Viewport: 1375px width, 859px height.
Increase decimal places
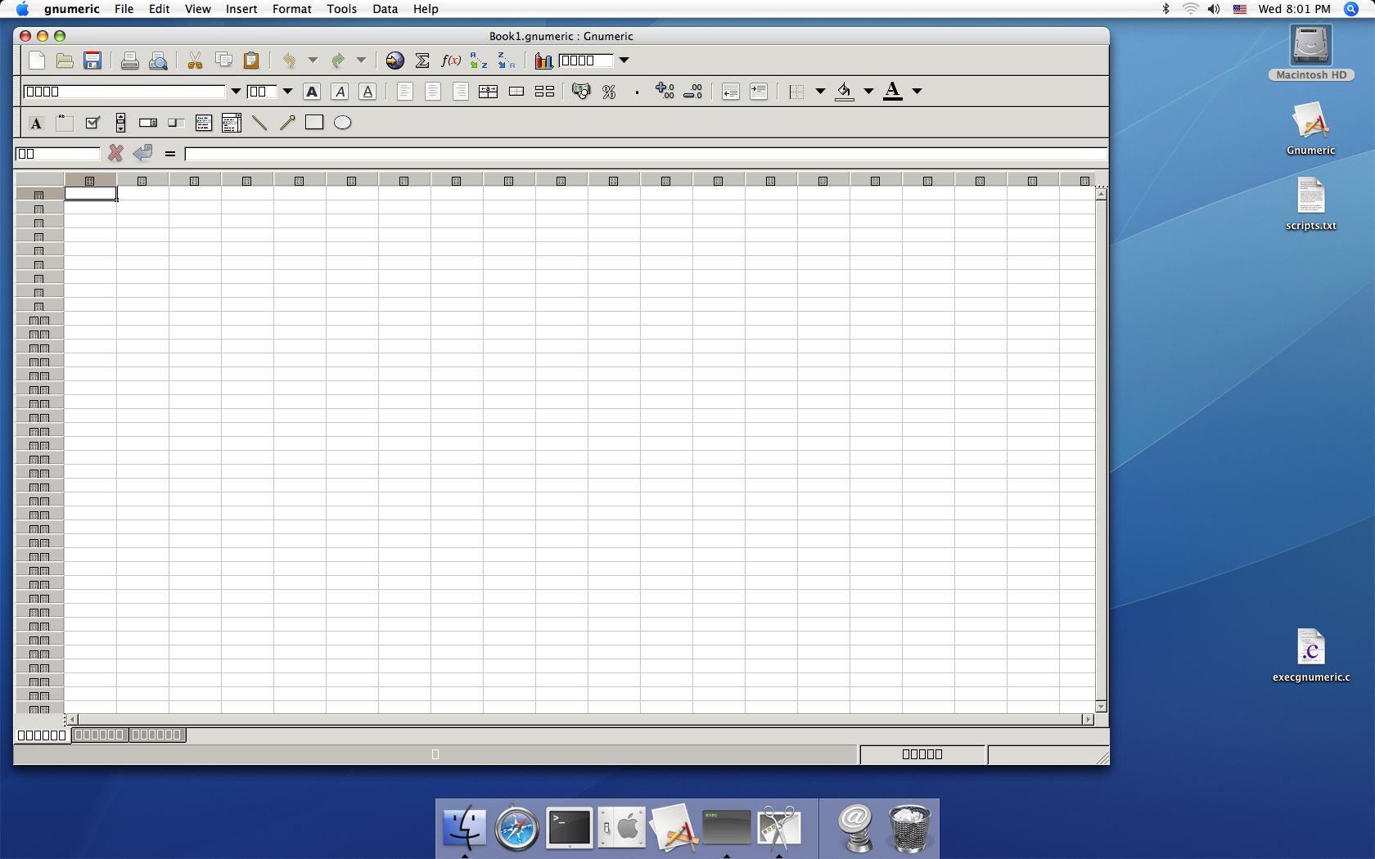(x=665, y=92)
